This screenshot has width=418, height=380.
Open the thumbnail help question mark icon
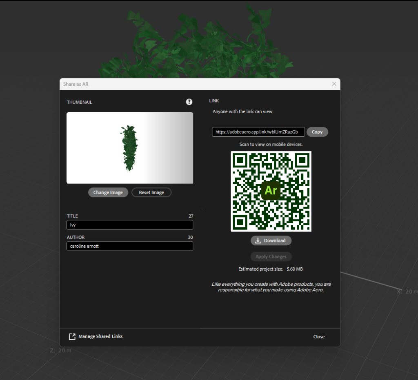[x=189, y=102]
